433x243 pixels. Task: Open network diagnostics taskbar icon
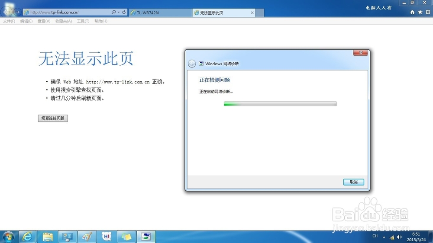(x=146, y=237)
